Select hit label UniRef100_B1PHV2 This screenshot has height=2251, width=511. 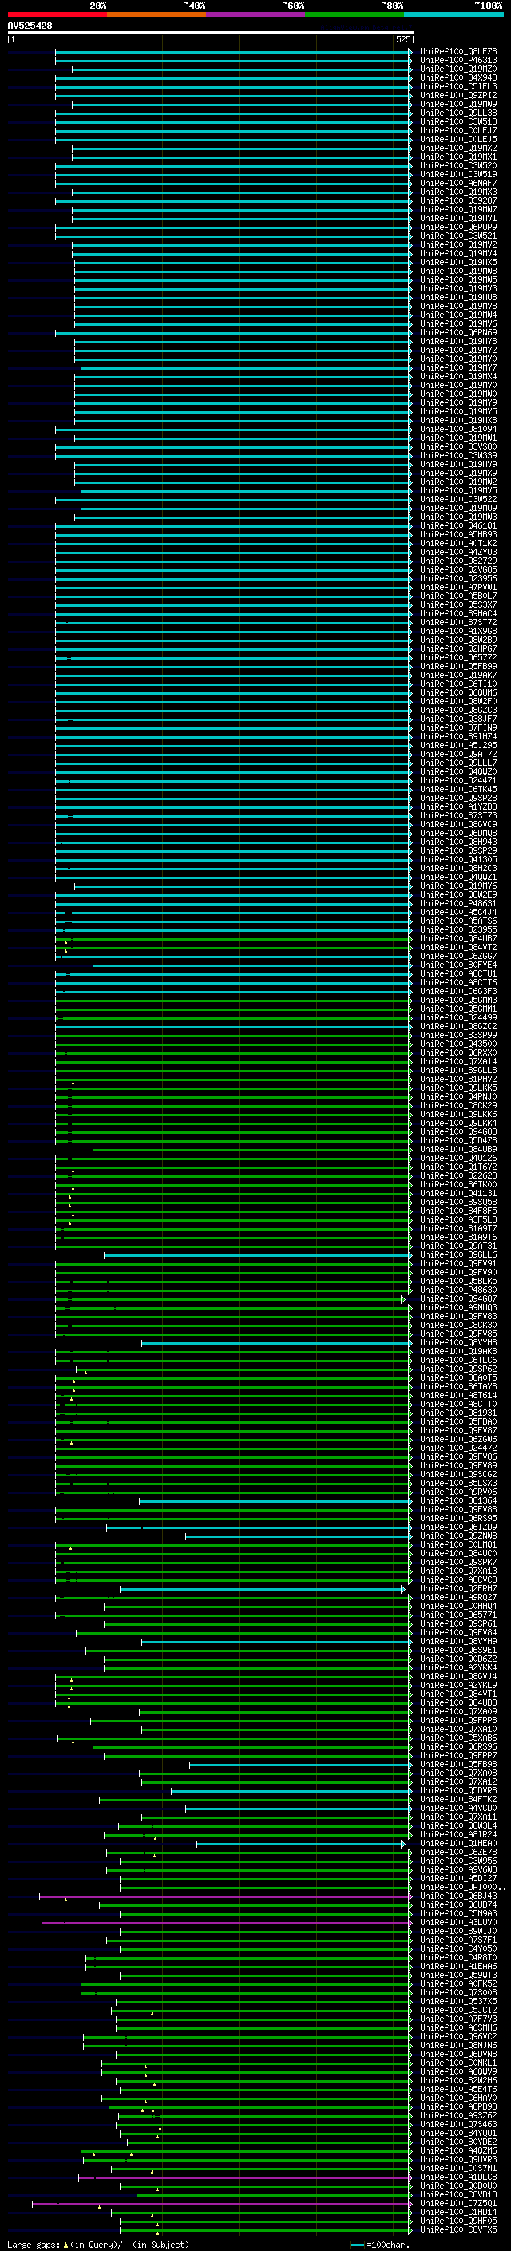click(458, 1080)
